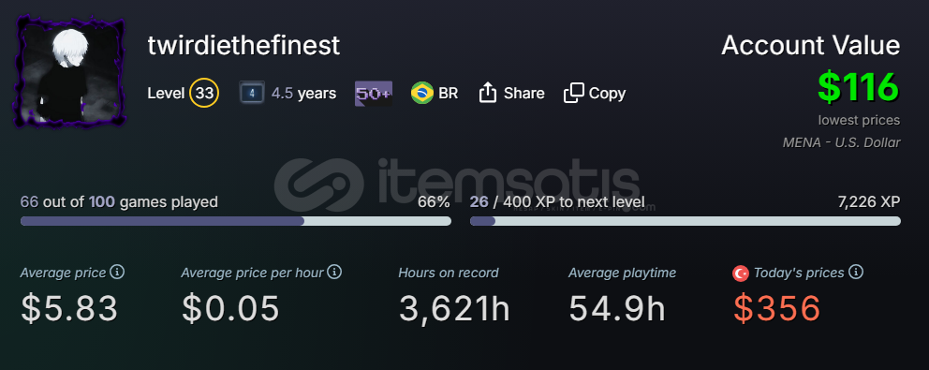Click info icon next to Average price
The image size is (929, 370).
point(117,273)
